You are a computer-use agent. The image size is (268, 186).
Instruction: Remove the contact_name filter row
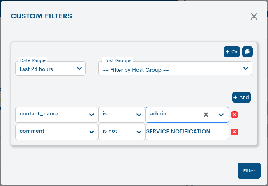pyautogui.click(x=234, y=115)
